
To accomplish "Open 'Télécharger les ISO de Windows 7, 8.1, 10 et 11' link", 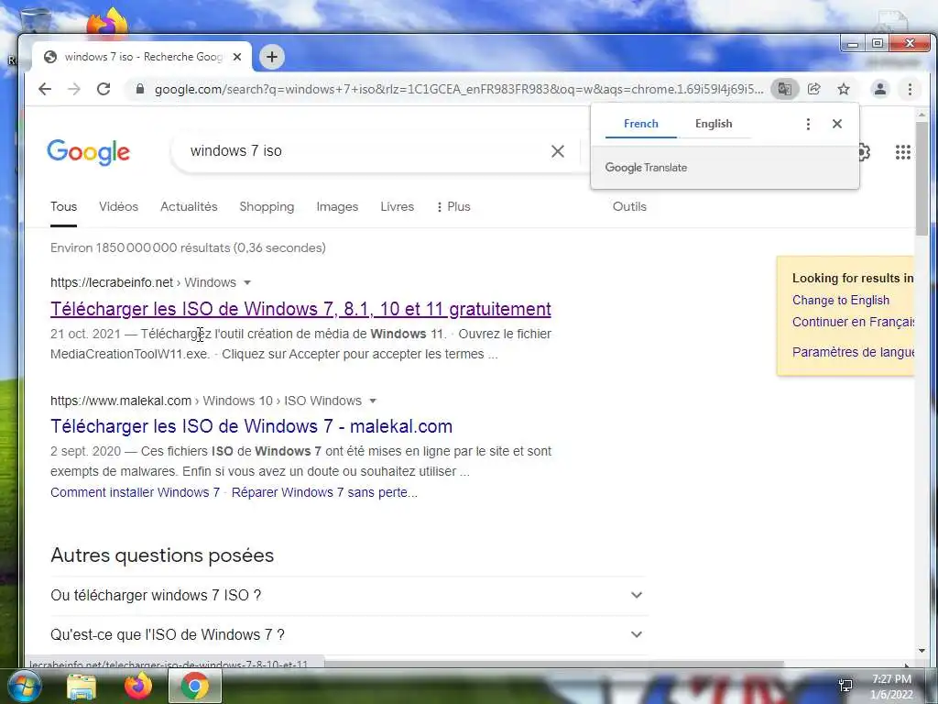I will [300, 309].
